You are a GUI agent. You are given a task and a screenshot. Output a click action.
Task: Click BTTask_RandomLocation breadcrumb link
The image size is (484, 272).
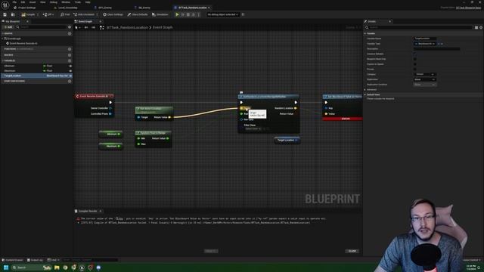[x=127, y=27]
